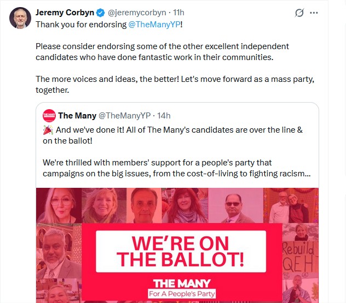The image size is (346, 303).
Task: Click photo of the man wearing sunglasses
Action: (x=238, y=206)
